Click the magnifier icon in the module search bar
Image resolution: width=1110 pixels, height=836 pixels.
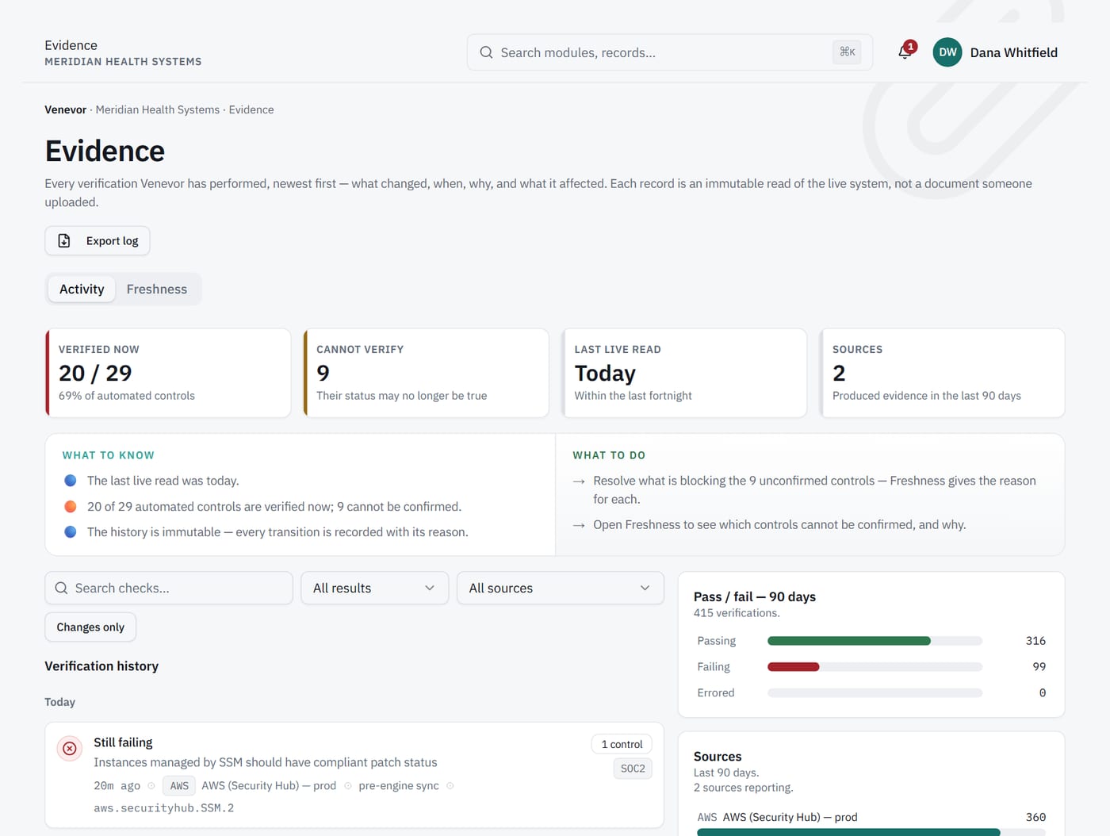[486, 52]
